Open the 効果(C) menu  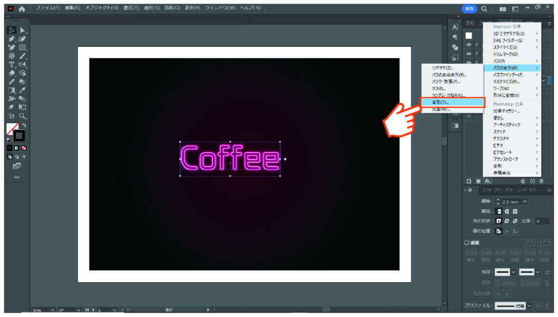point(172,8)
